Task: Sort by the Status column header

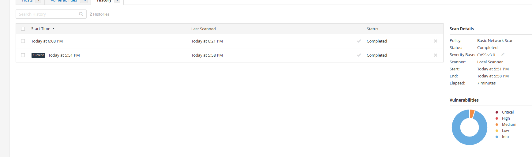Action: [373, 29]
